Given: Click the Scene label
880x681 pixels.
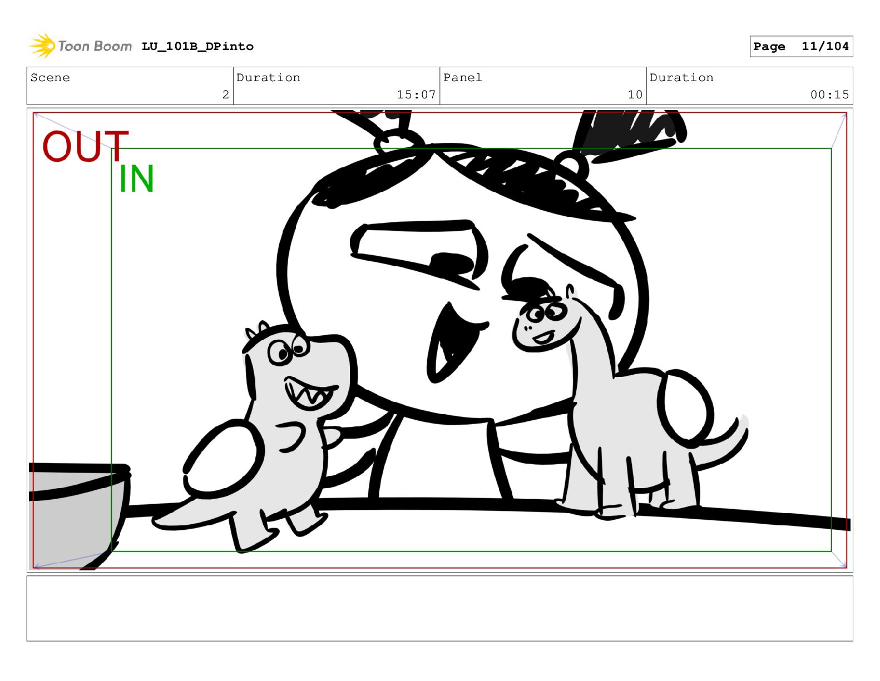Looking at the screenshot, I should click(50, 78).
